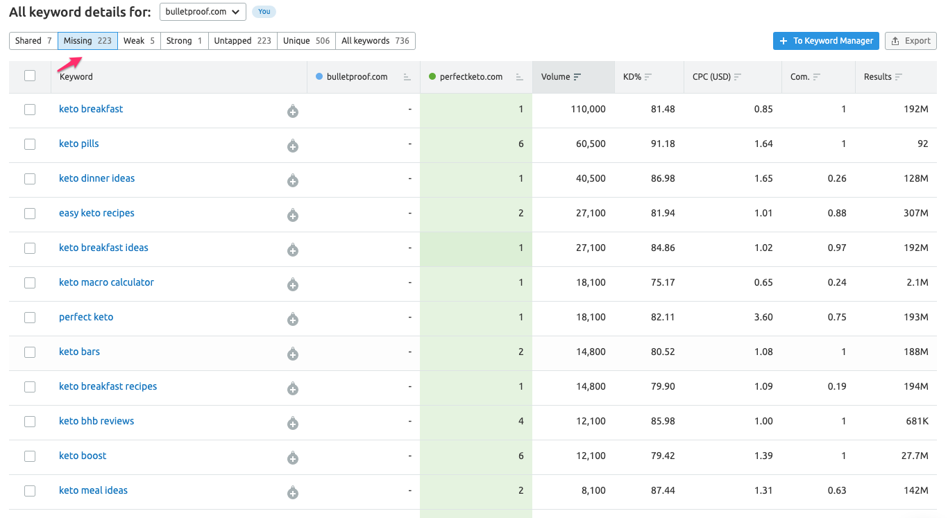Click the To Keyword Manager button
This screenshot has height=518, width=948.
[826, 41]
